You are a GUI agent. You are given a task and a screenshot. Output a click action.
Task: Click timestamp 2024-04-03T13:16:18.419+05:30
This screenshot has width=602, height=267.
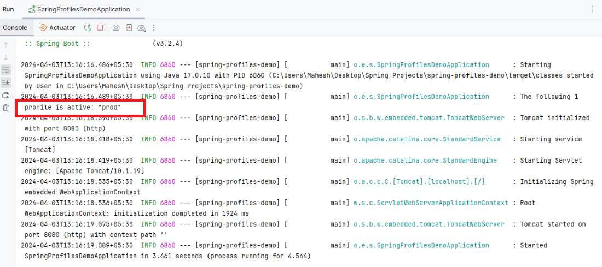(x=77, y=161)
